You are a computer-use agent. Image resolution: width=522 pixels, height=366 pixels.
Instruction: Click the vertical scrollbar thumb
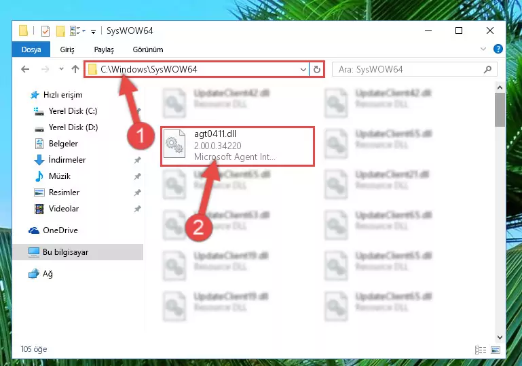(500, 110)
